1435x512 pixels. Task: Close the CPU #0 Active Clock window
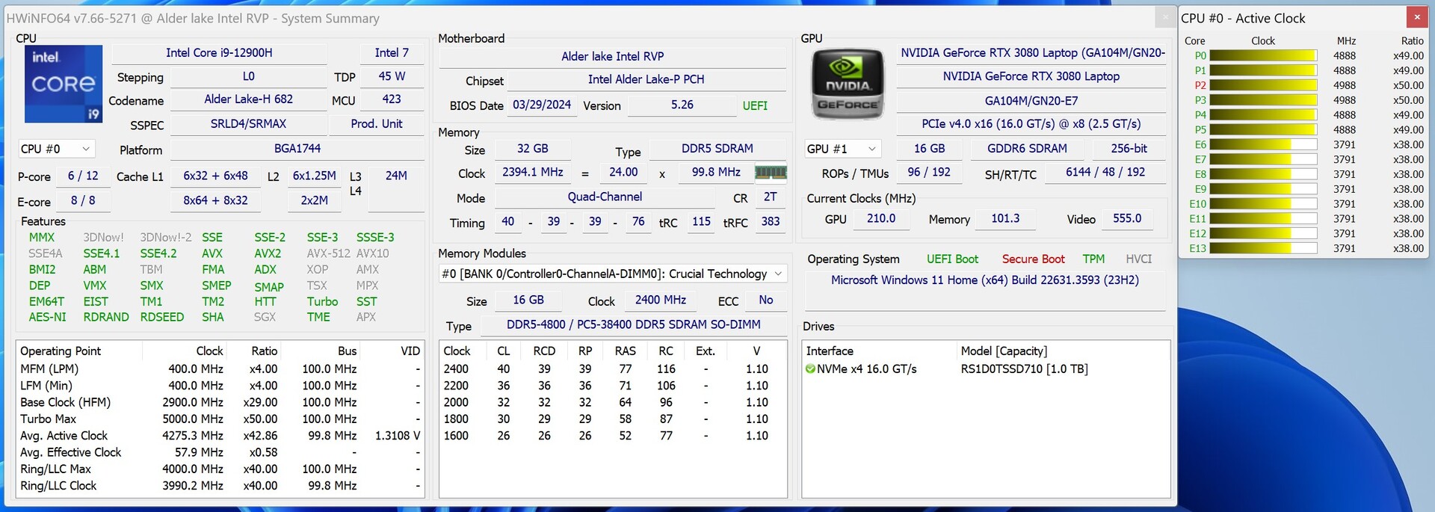pyautogui.click(x=1416, y=17)
